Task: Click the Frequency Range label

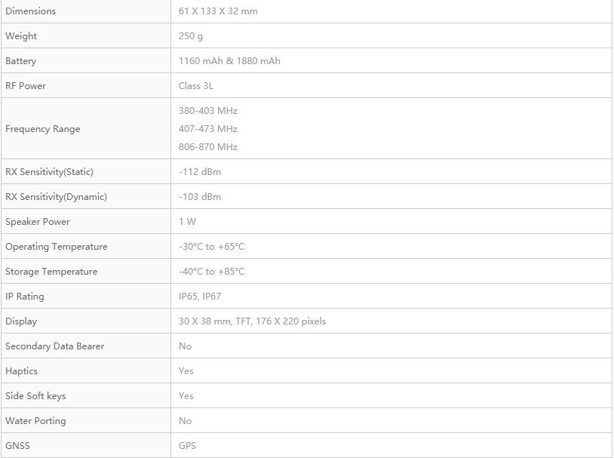Action: 43,129
